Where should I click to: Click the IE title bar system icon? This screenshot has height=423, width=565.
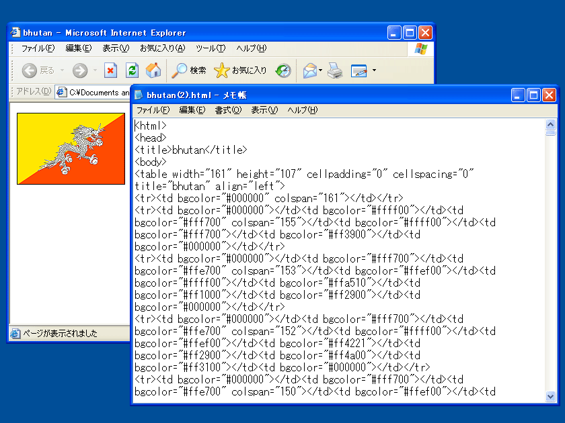[15, 32]
